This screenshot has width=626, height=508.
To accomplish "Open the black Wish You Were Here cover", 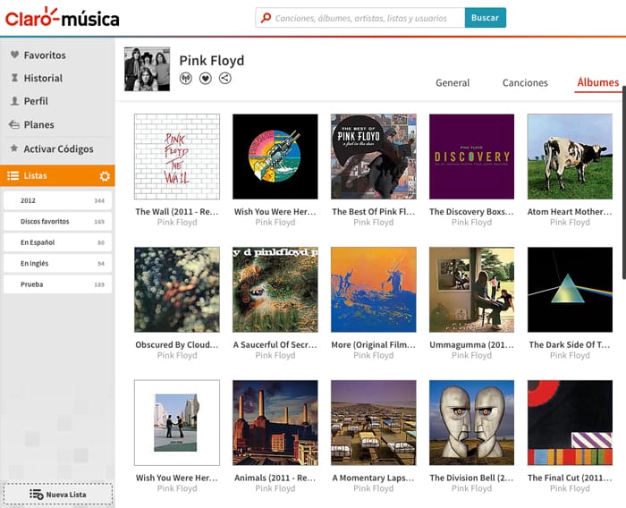I will point(275,157).
